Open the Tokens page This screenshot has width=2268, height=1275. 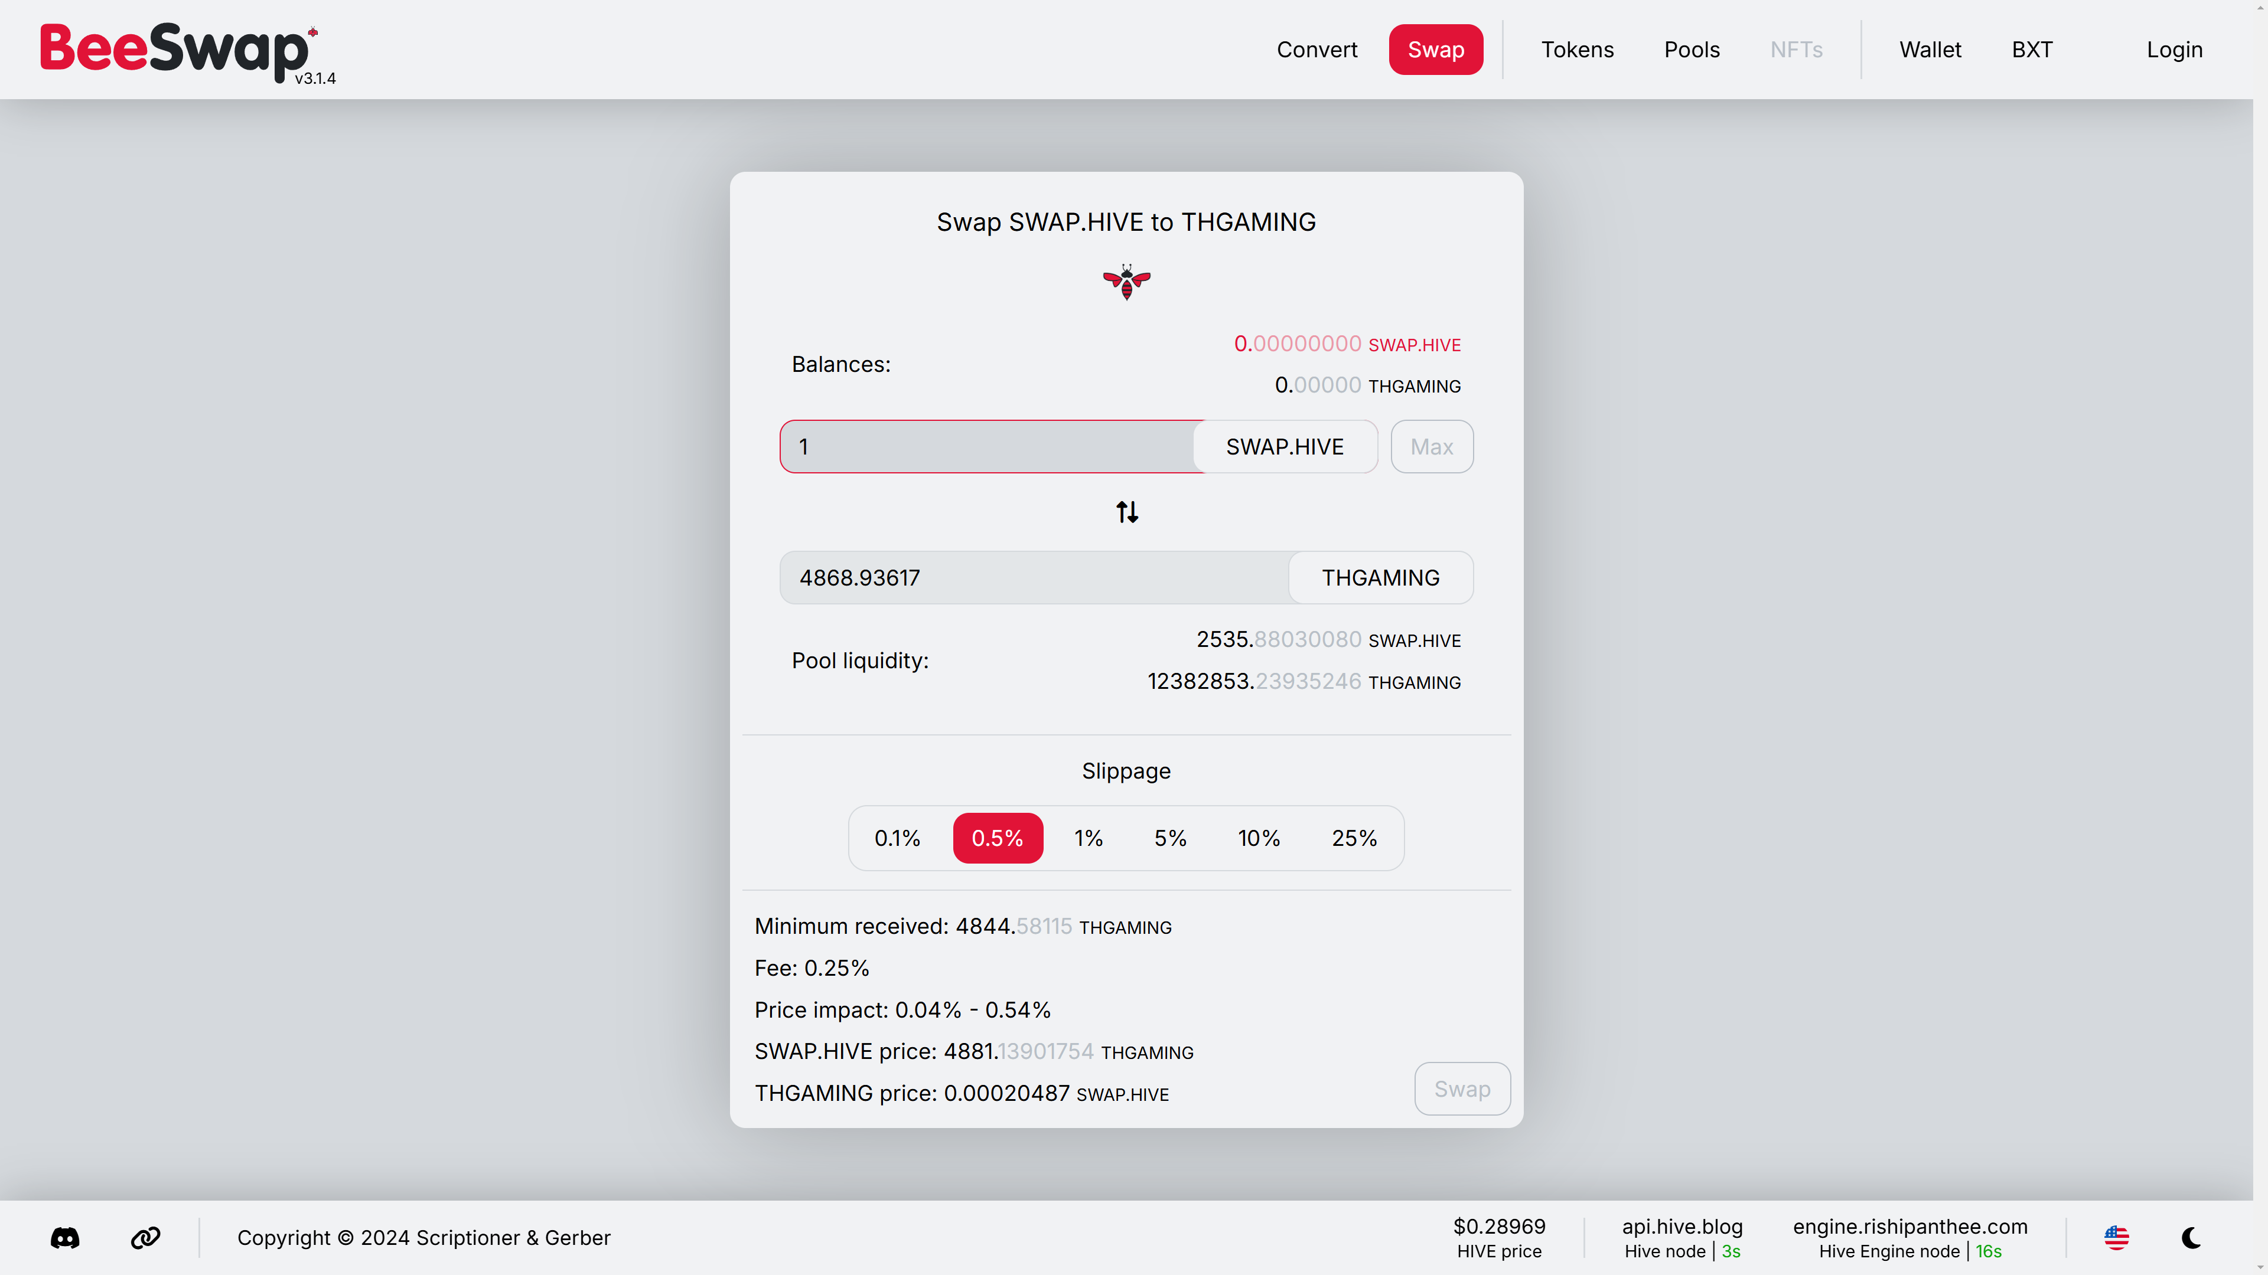pyautogui.click(x=1577, y=49)
